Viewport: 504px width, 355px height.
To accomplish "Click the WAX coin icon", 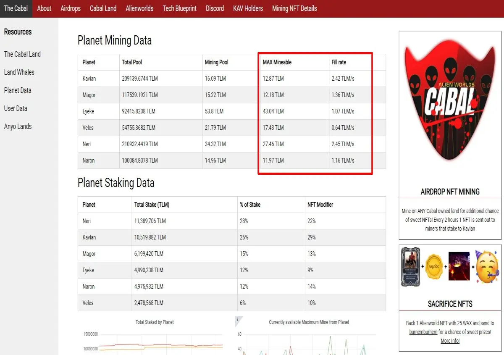I will (x=435, y=267).
